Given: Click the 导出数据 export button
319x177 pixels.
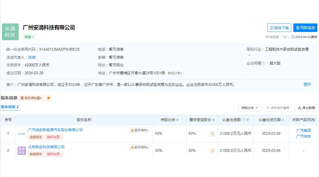Looking at the screenshot, I should coord(306,108).
